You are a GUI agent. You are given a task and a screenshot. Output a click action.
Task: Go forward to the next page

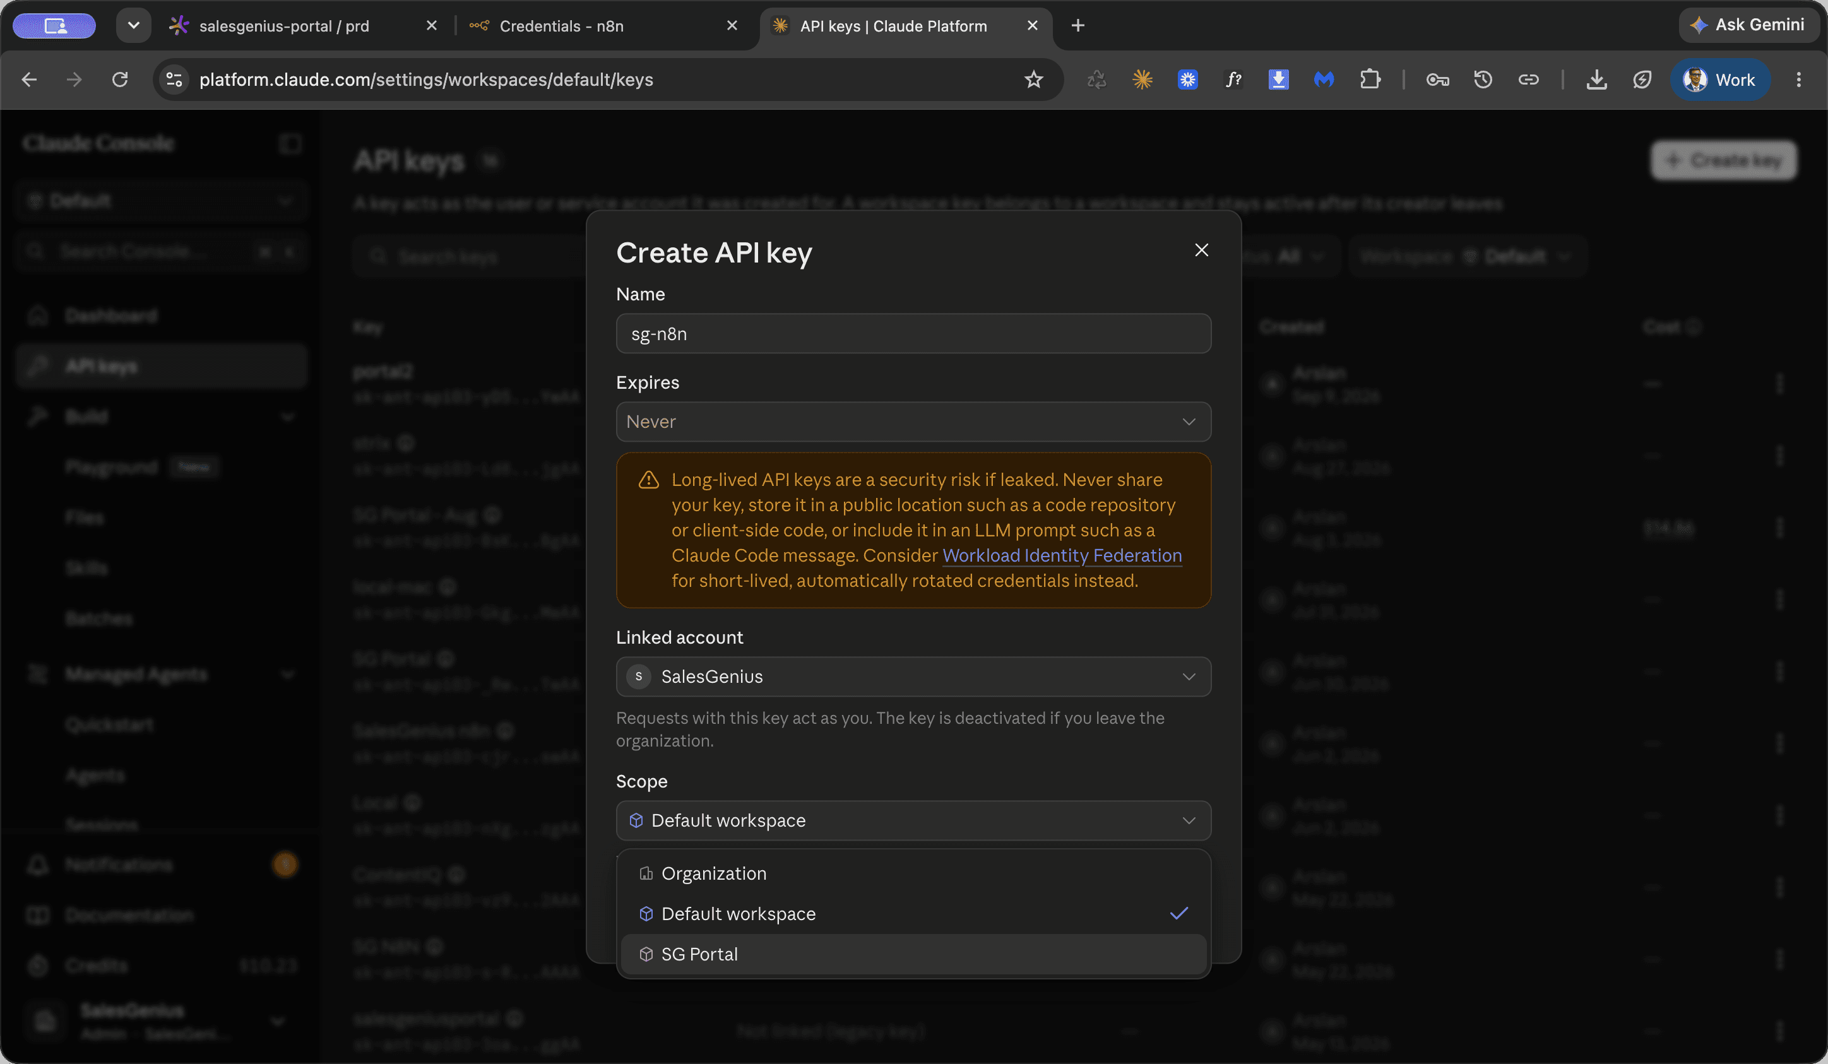pos(74,80)
